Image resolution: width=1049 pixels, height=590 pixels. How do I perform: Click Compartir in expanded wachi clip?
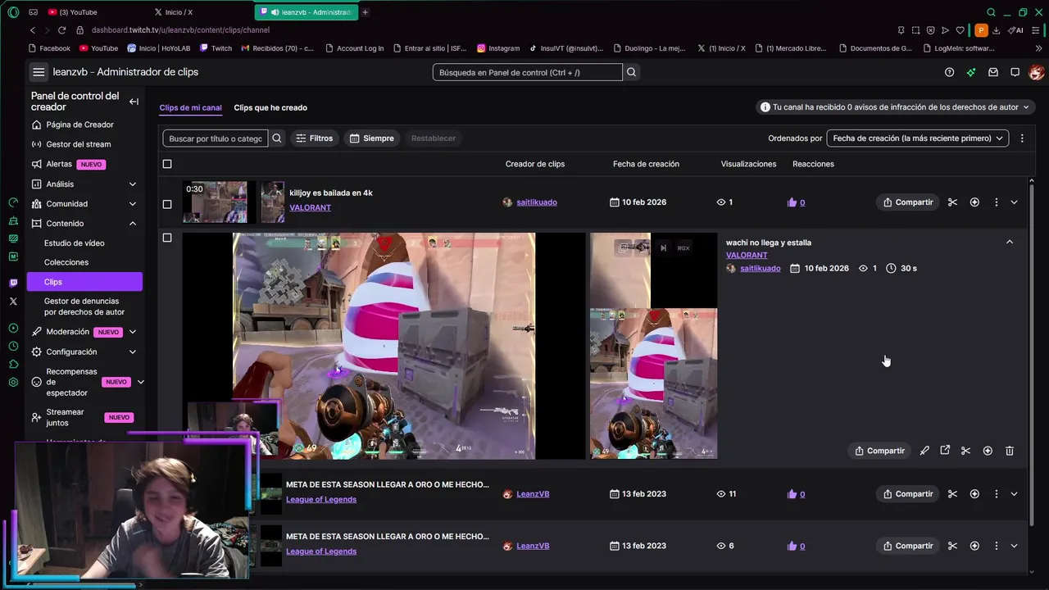tap(879, 451)
